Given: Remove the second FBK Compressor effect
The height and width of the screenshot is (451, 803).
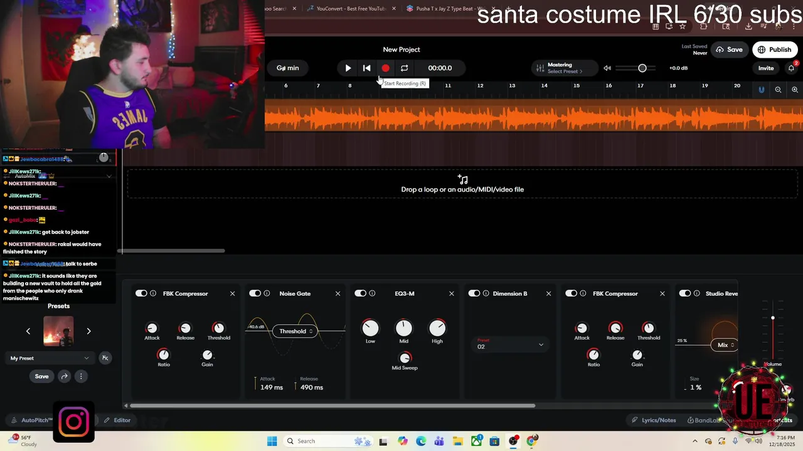Looking at the screenshot, I should click(x=662, y=293).
